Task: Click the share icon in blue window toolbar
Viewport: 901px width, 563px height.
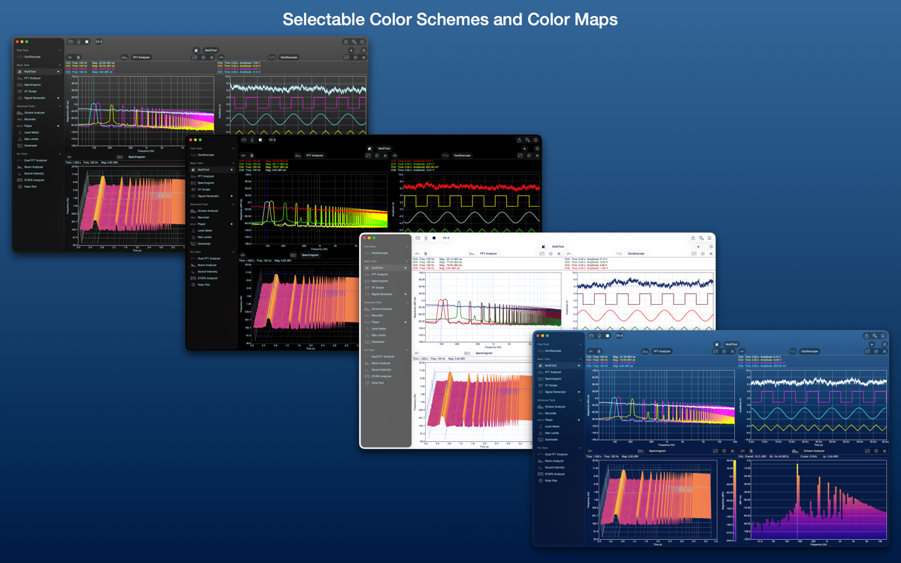Action: click(x=867, y=336)
